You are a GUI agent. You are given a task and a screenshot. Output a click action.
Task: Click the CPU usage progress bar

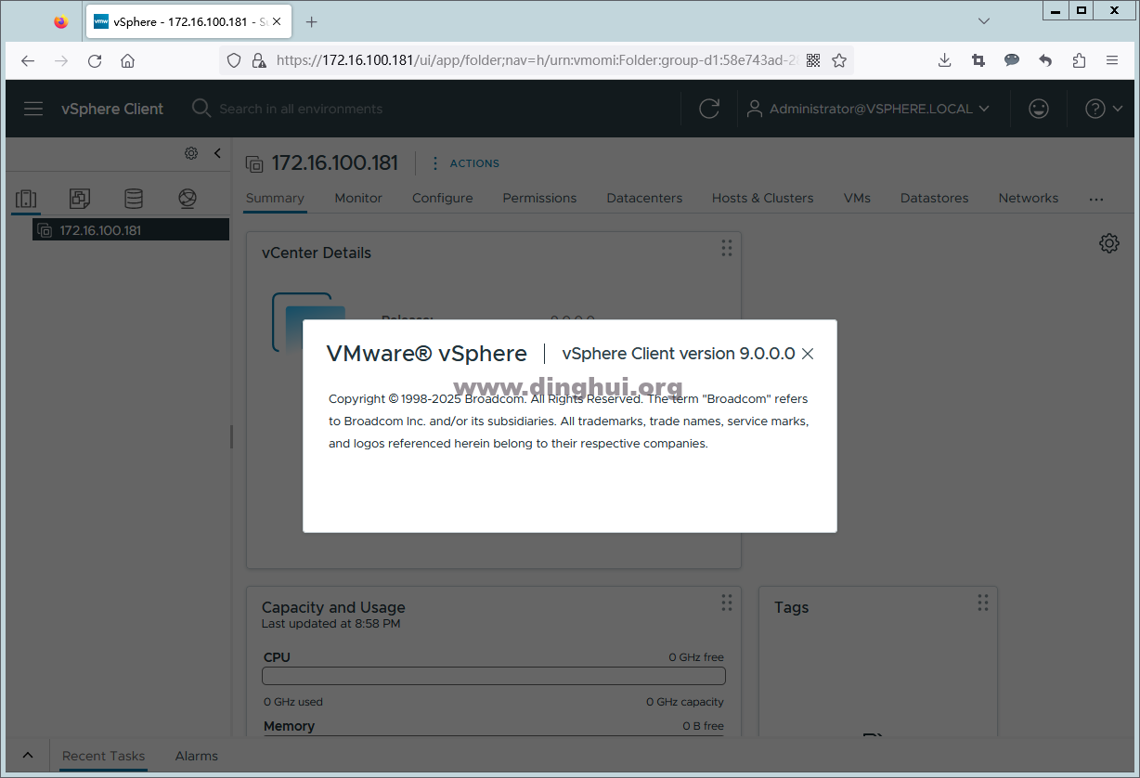[494, 676]
